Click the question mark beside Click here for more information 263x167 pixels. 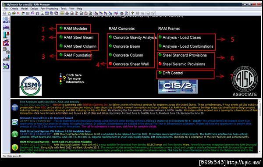coord(64,78)
